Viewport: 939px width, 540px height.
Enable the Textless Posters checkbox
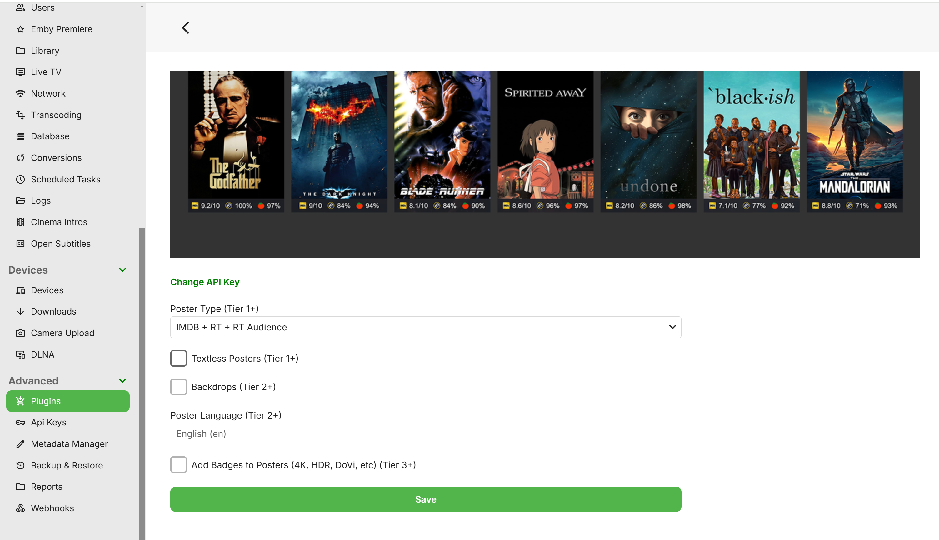tap(178, 359)
